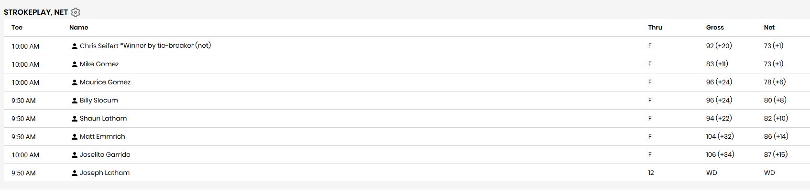Image resolution: width=810 pixels, height=194 pixels.
Task: Click Shaun Latham's player icon
Action: point(75,119)
